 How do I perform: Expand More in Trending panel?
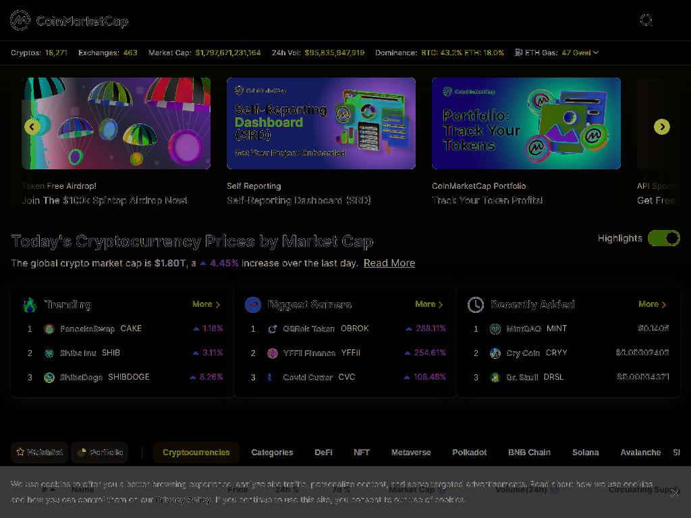206,304
